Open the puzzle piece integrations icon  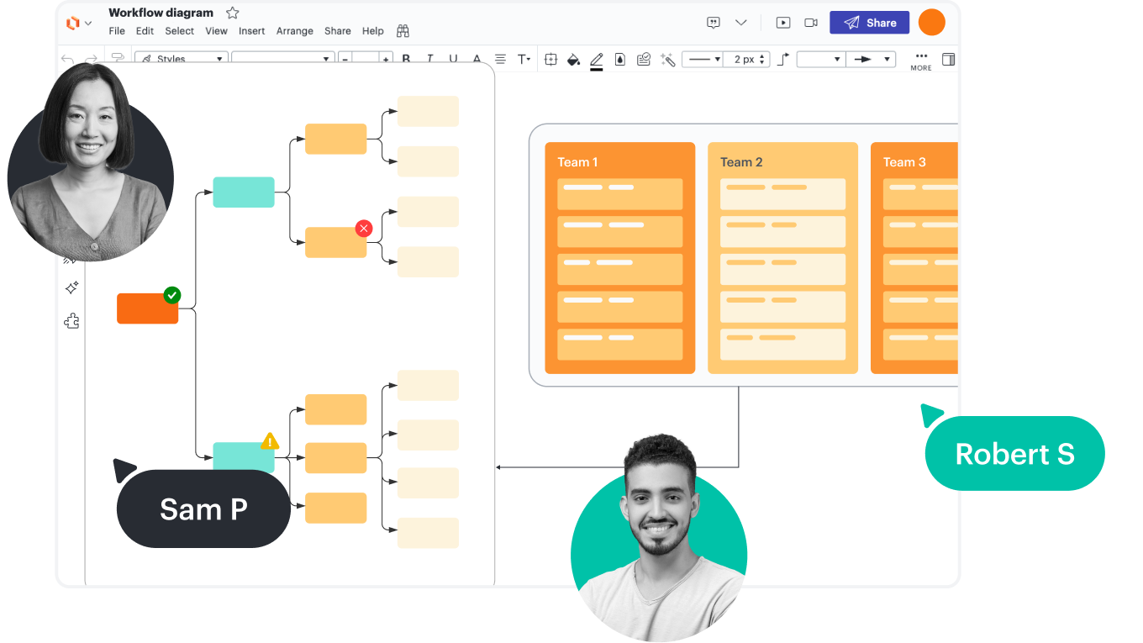pyautogui.click(x=72, y=321)
